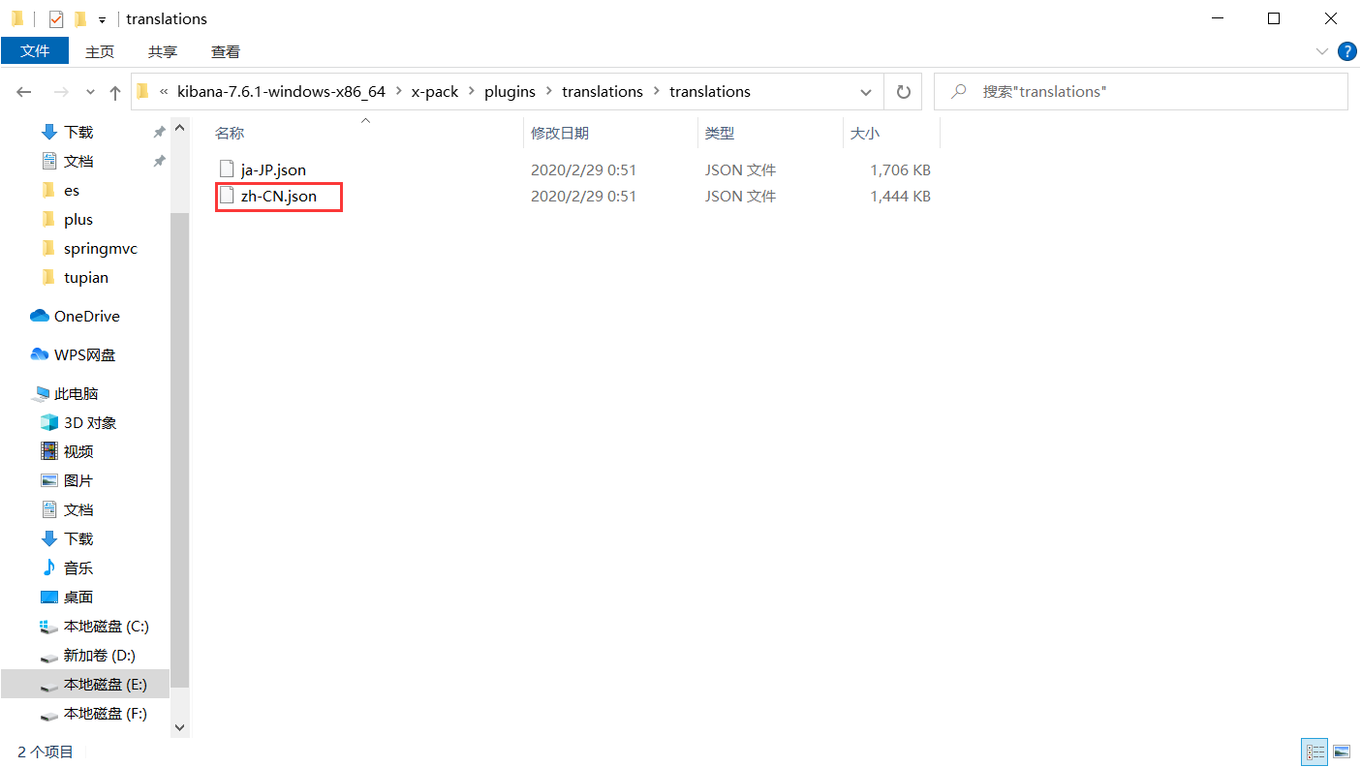The image size is (1361, 767).
Task: Open Help via the blue question mark
Action: pyautogui.click(x=1346, y=51)
